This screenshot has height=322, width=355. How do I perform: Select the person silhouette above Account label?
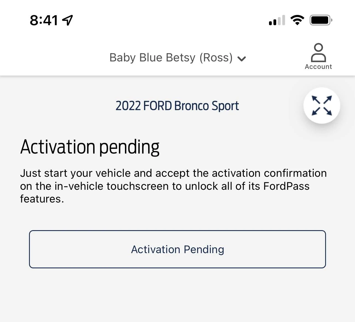(x=318, y=53)
